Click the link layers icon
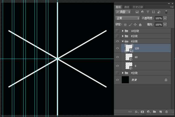Screen dimensions: 175x117 point(130,112)
